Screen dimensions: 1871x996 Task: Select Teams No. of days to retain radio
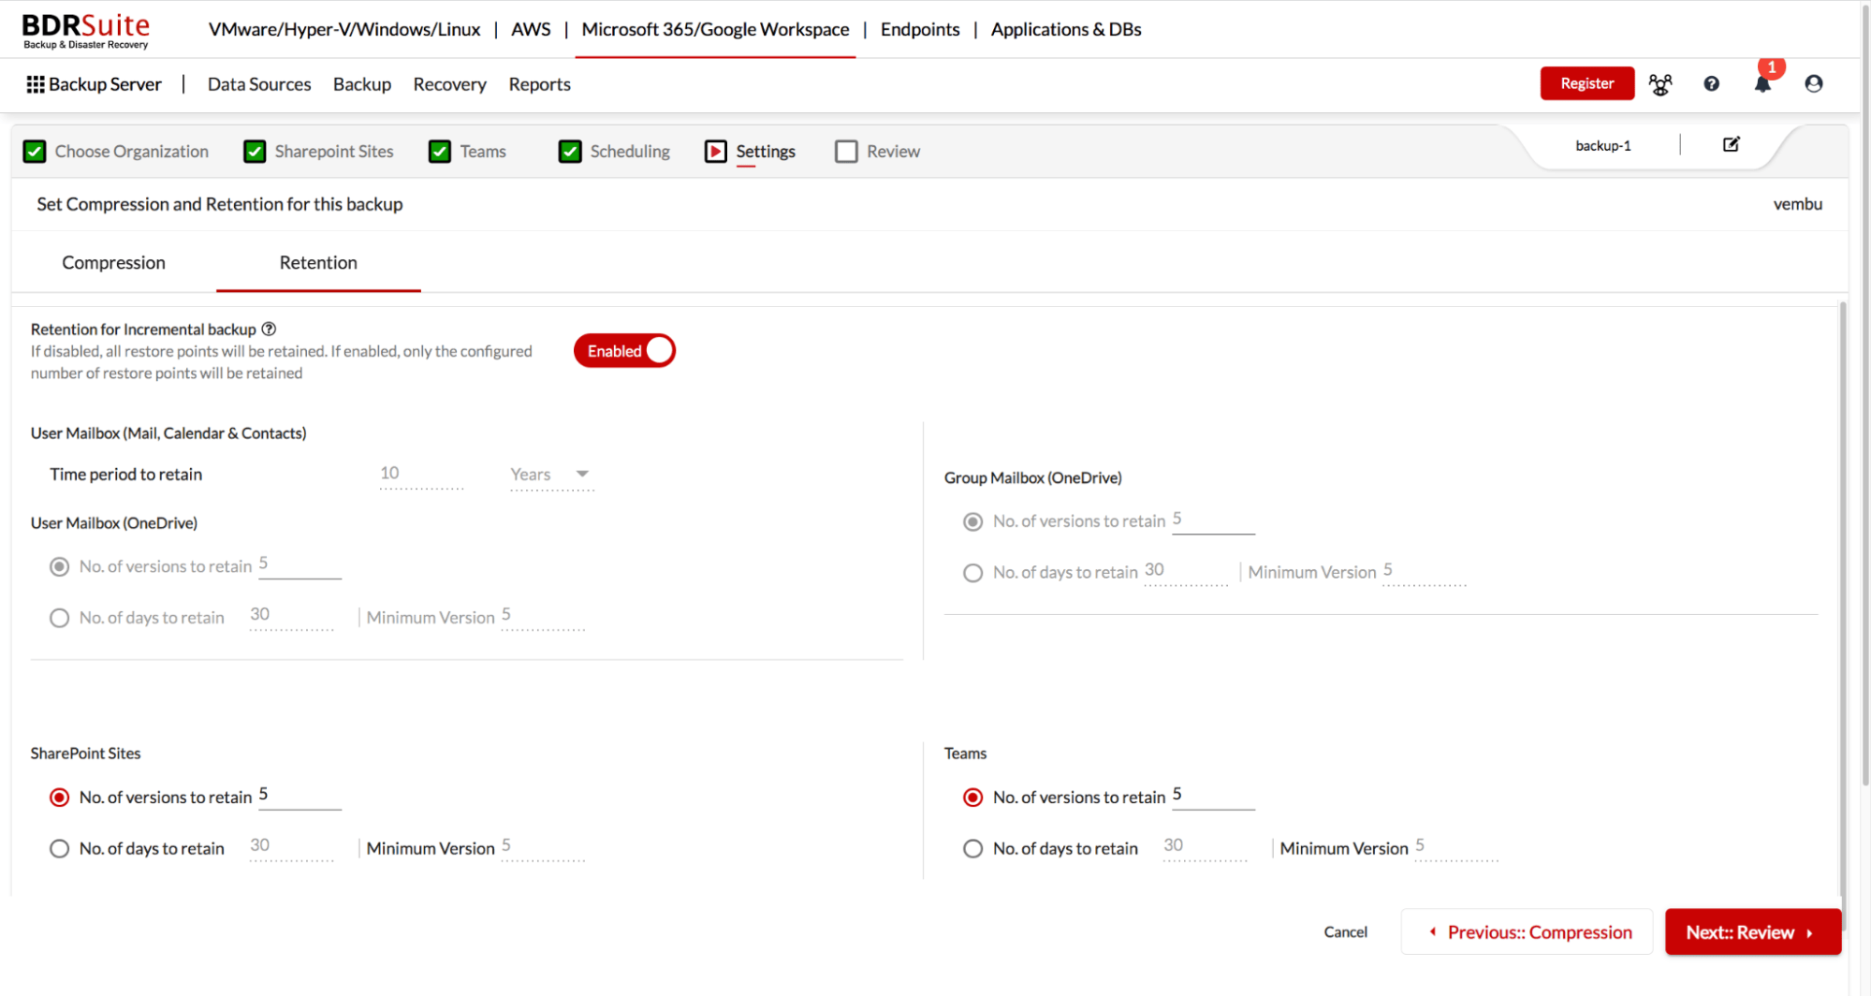pyautogui.click(x=972, y=848)
